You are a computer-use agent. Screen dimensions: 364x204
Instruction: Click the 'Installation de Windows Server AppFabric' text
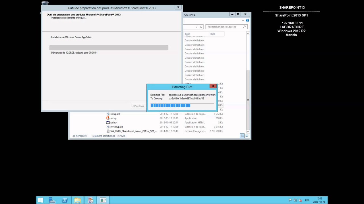tap(71, 37)
